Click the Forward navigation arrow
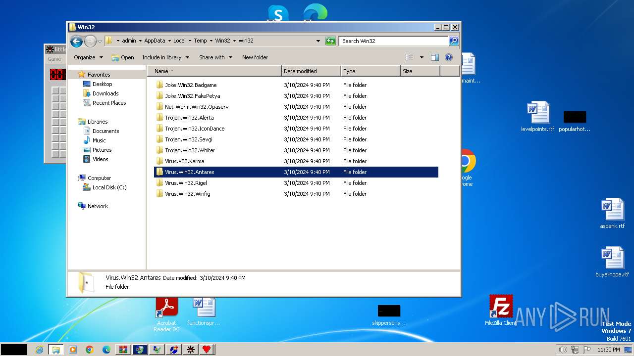 [90, 41]
